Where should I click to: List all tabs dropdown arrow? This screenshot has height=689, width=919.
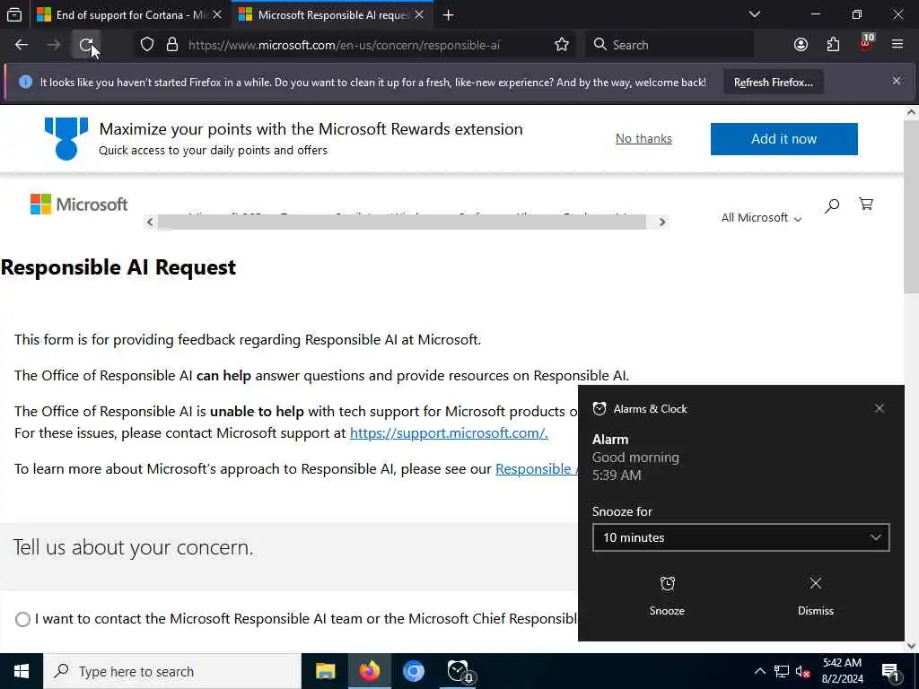[x=754, y=14]
